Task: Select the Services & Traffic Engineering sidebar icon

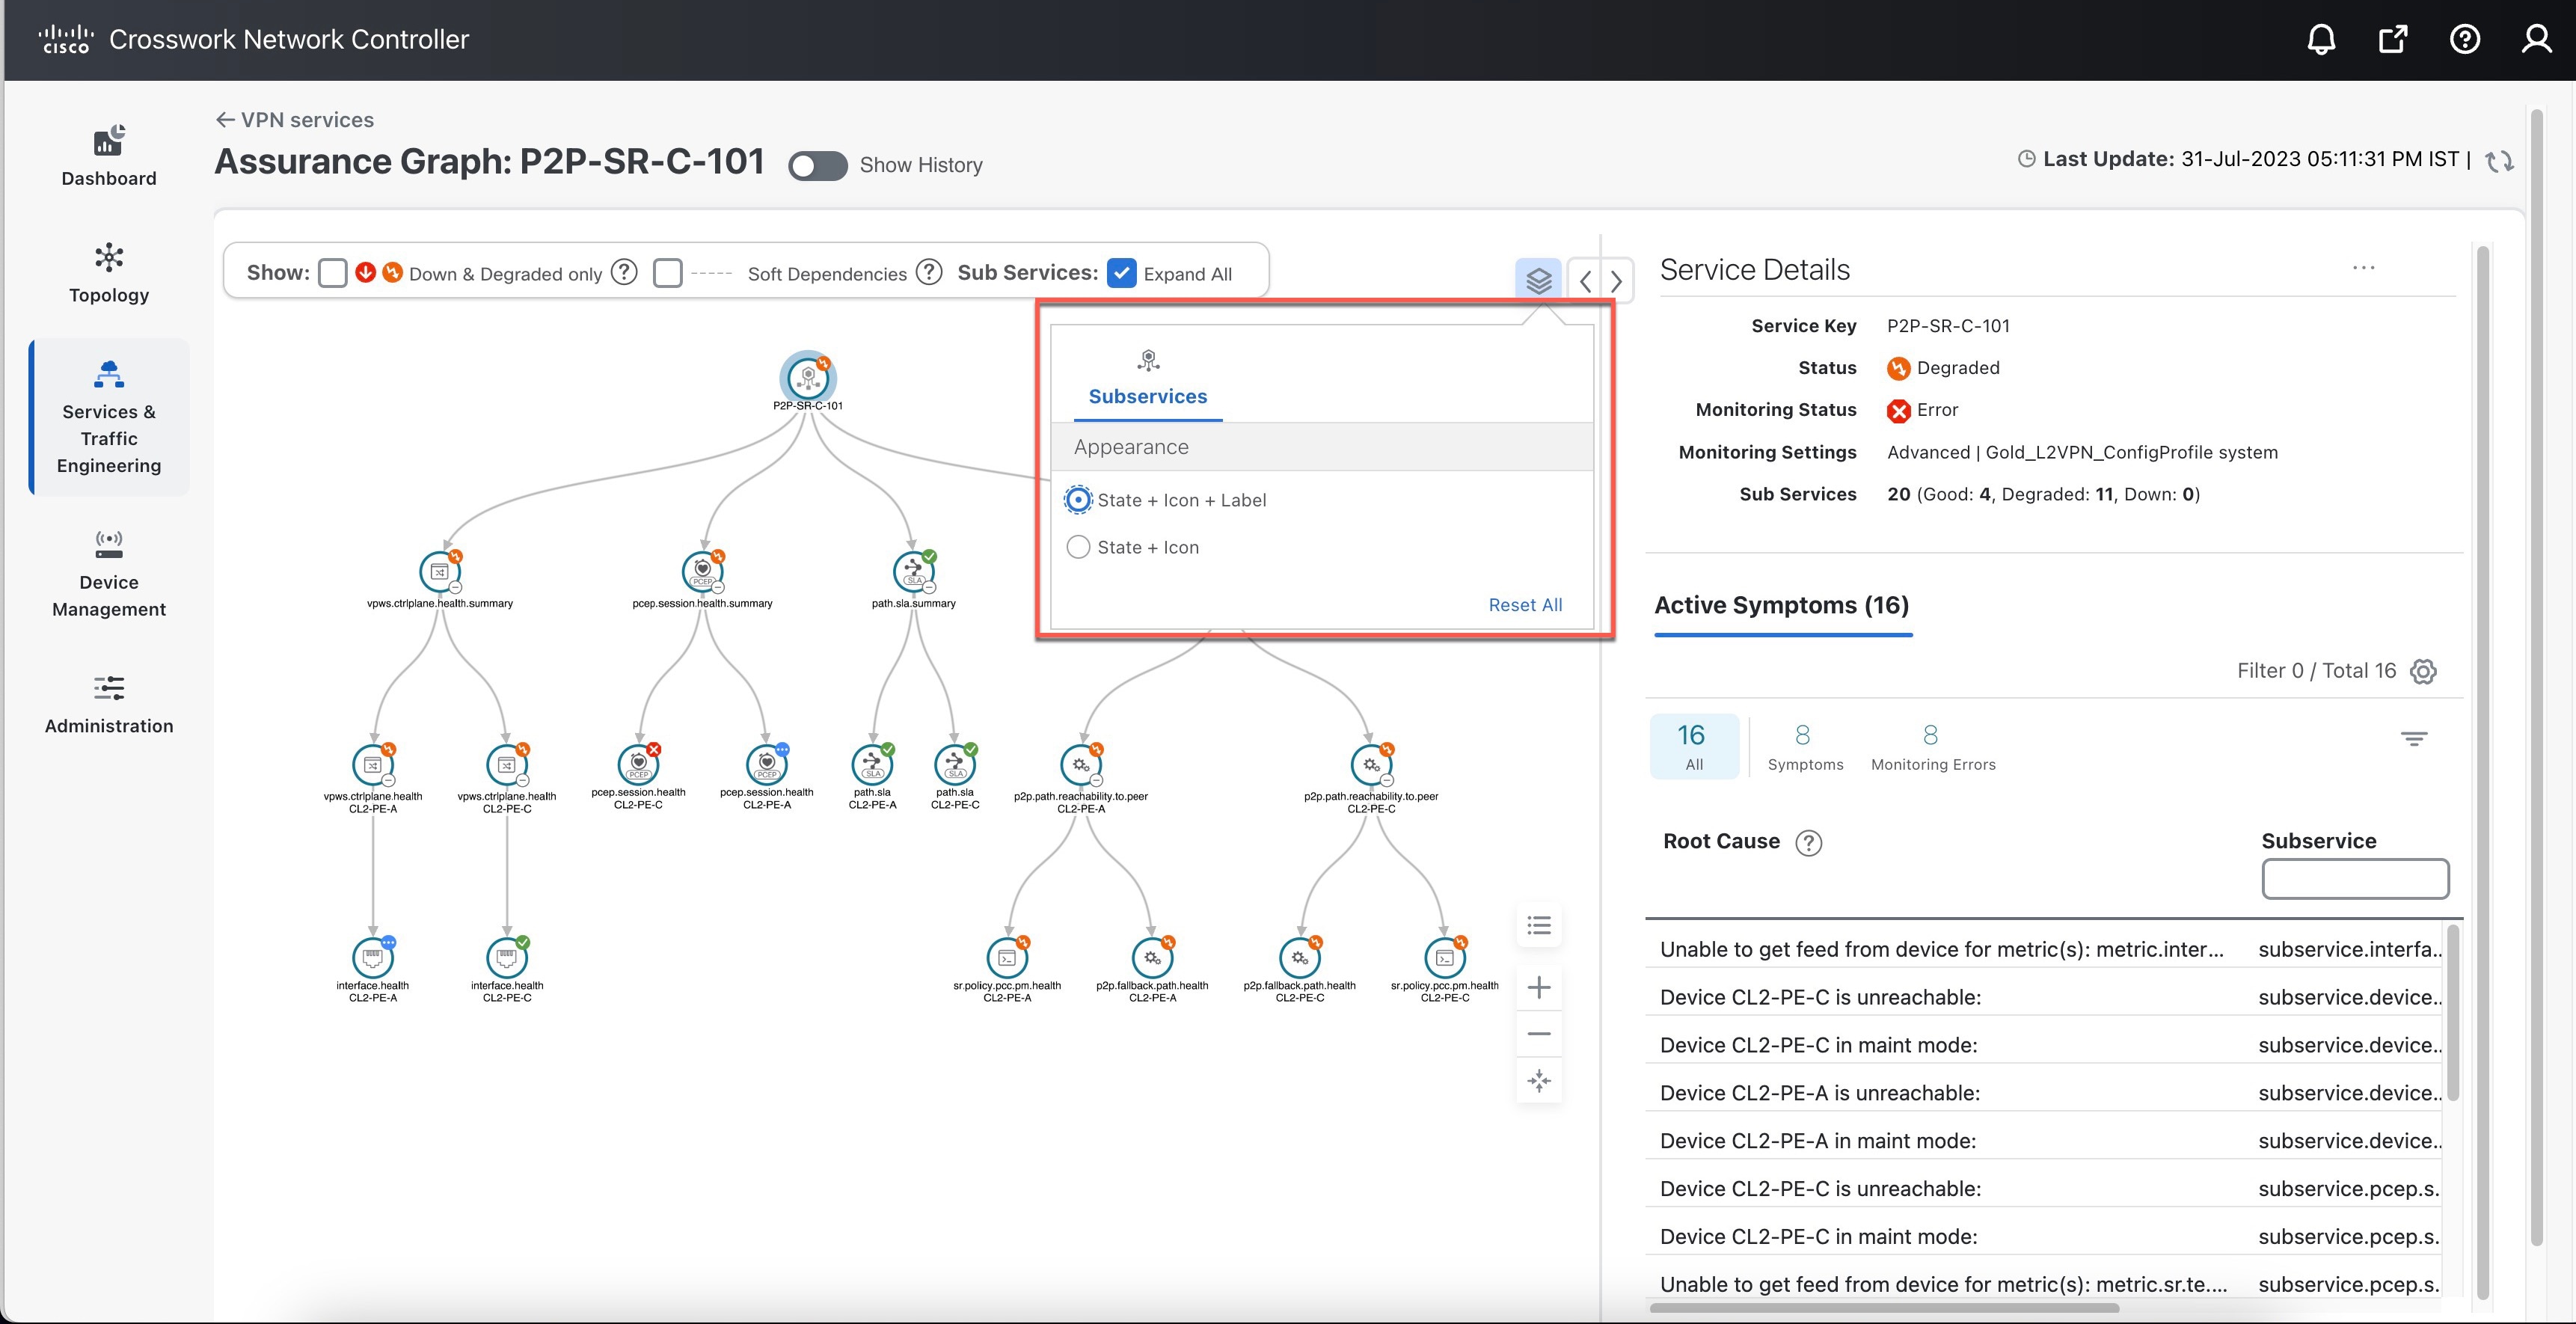Action: (x=108, y=375)
